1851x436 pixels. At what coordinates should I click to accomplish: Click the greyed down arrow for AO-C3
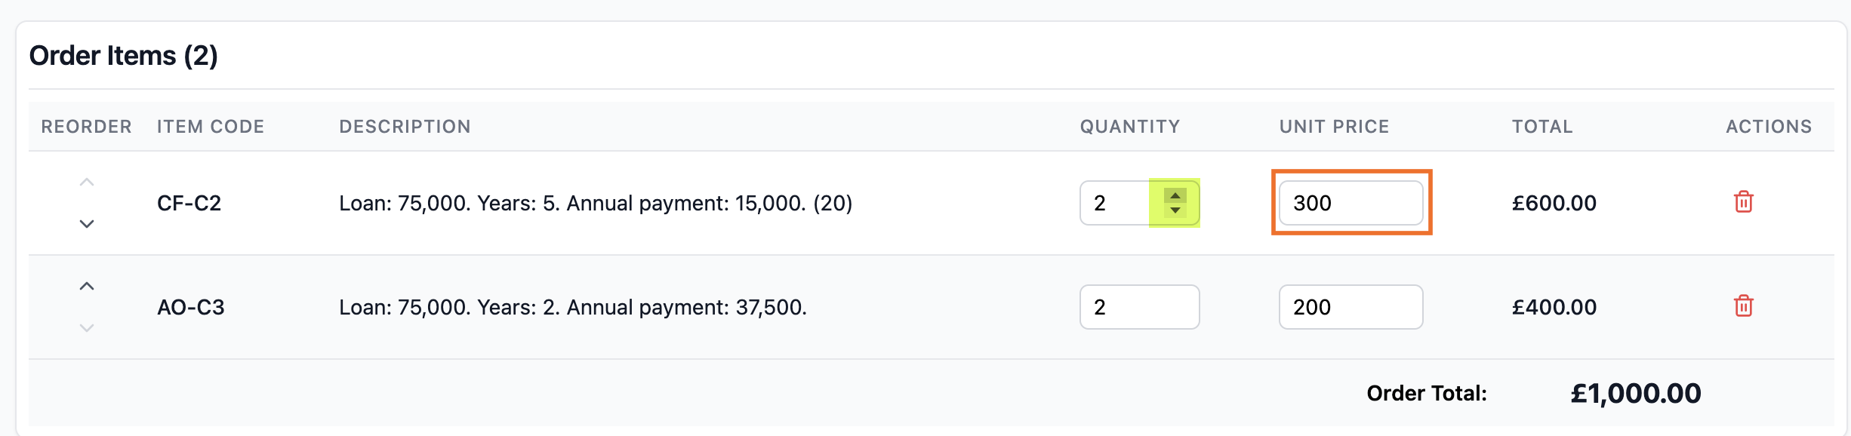click(87, 327)
